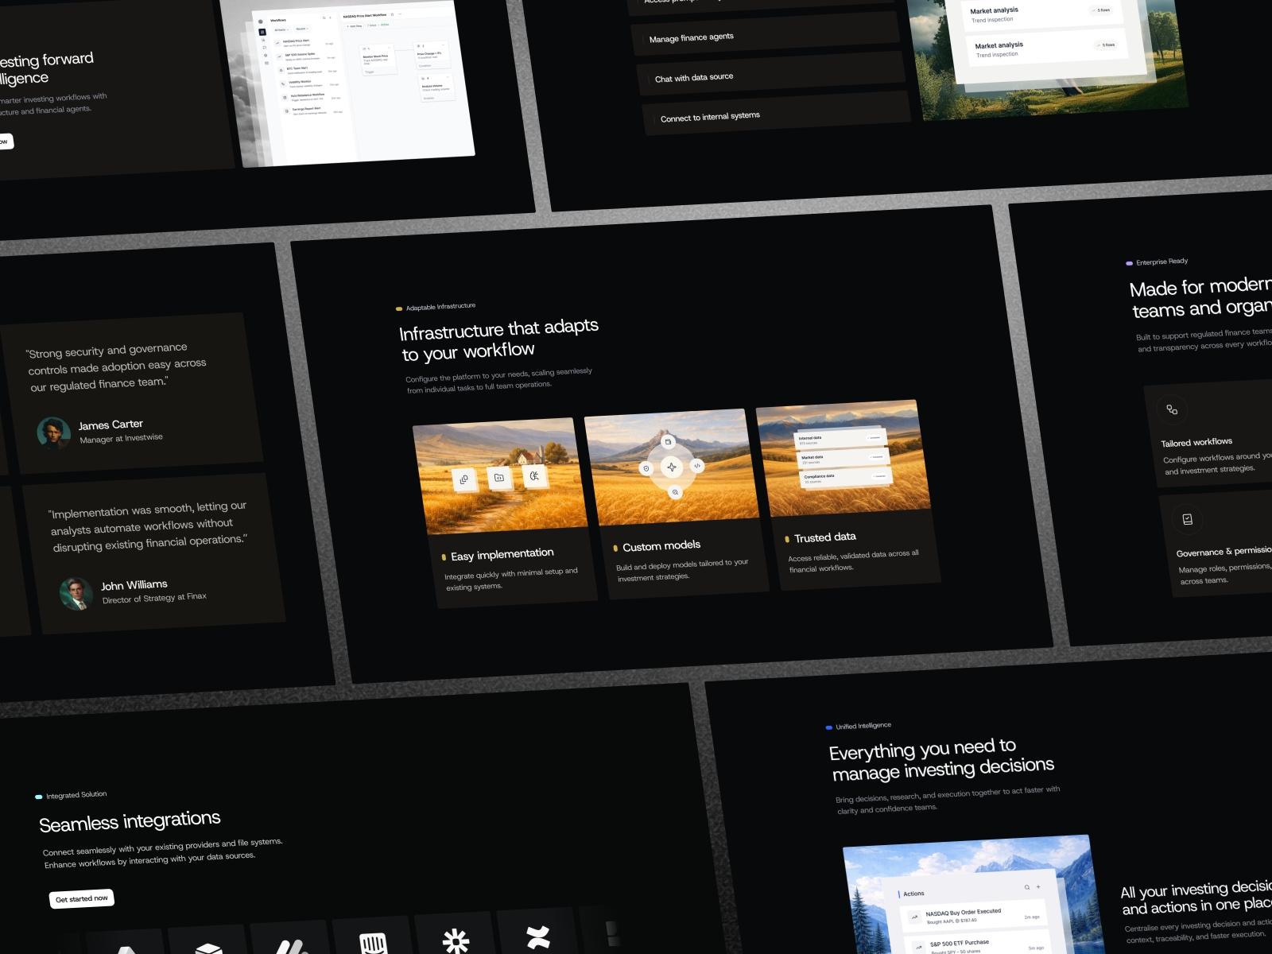The width and height of the screenshot is (1272, 954).
Task: Open the chat icon in the workflow sidebar
Action: (x=265, y=48)
